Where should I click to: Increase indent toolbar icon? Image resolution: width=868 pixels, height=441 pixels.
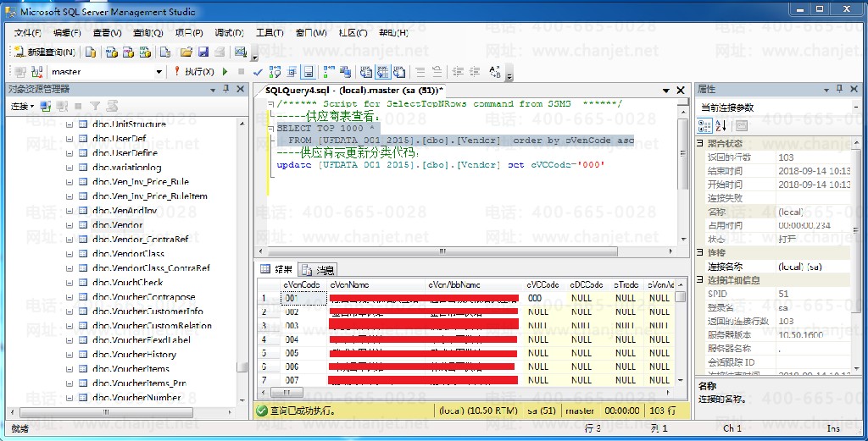tap(475, 71)
